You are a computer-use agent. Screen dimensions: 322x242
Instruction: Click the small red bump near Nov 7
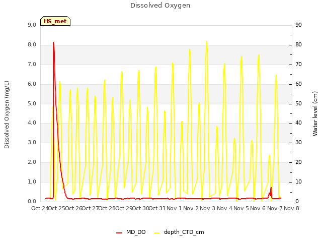[270, 192]
